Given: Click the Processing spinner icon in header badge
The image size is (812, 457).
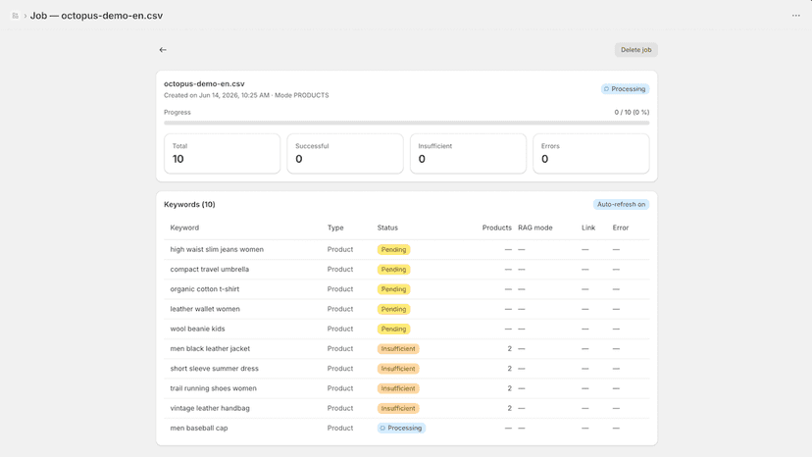Looking at the screenshot, I should [606, 89].
